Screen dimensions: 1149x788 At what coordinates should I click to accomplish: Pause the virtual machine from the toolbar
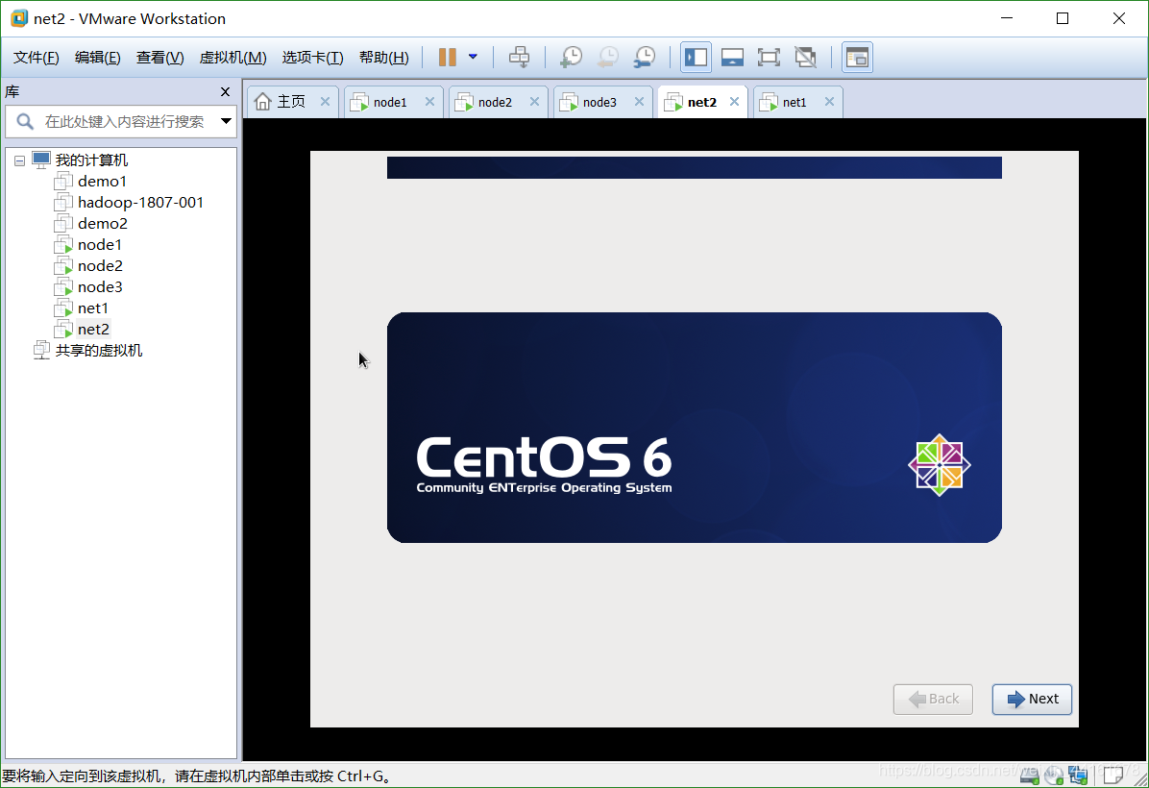point(447,57)
